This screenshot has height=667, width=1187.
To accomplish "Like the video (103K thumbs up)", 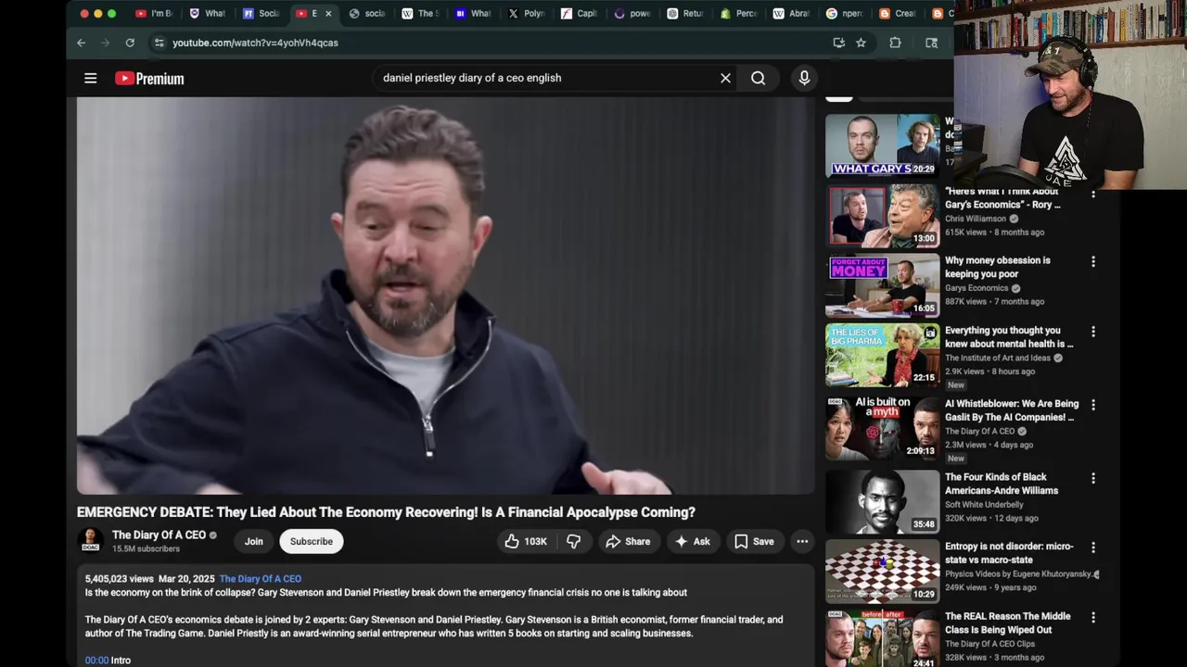I will pyautogui.click(x=525, y=541).
